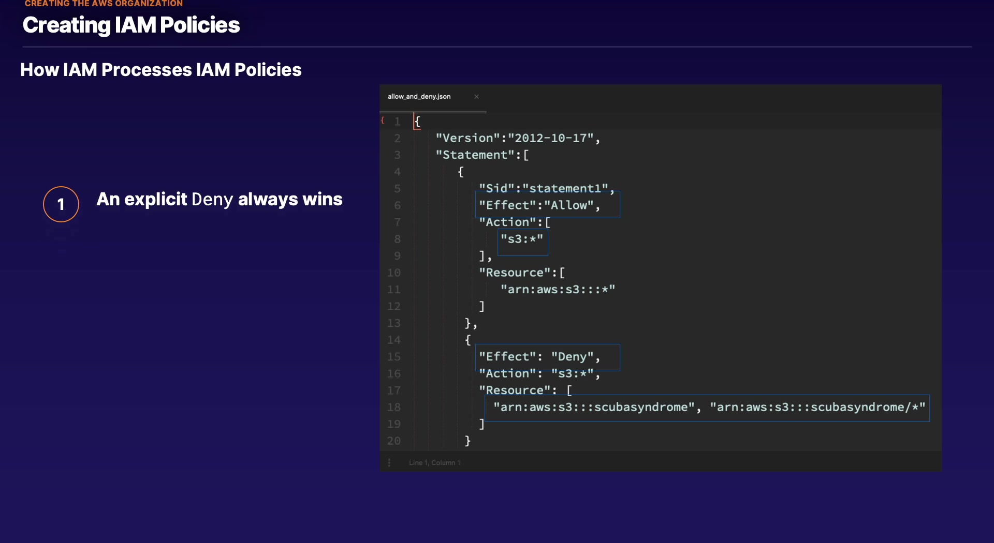
Task: Click "An explicit Deny always wins" text
Action: point(220,200)
